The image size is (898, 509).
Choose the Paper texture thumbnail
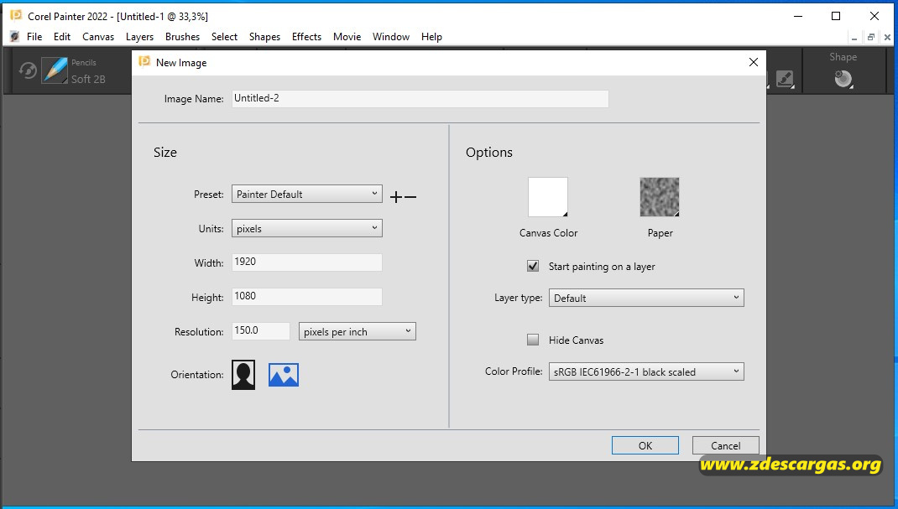pyautogui.click(x=660, y=197)
